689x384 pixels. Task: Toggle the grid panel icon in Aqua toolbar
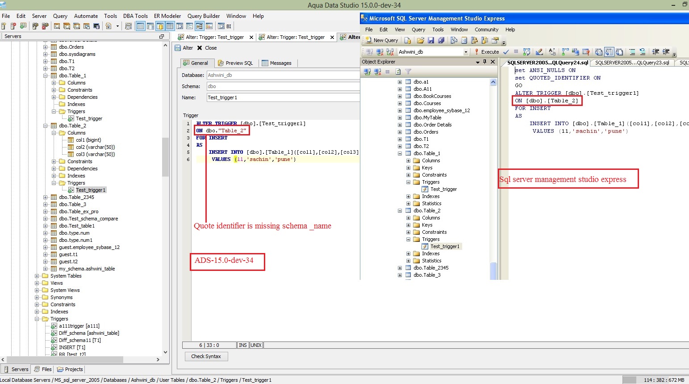[x=170, y=26]
